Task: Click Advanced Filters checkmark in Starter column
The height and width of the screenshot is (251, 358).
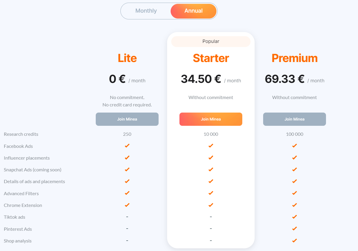Action: point(211,193)
